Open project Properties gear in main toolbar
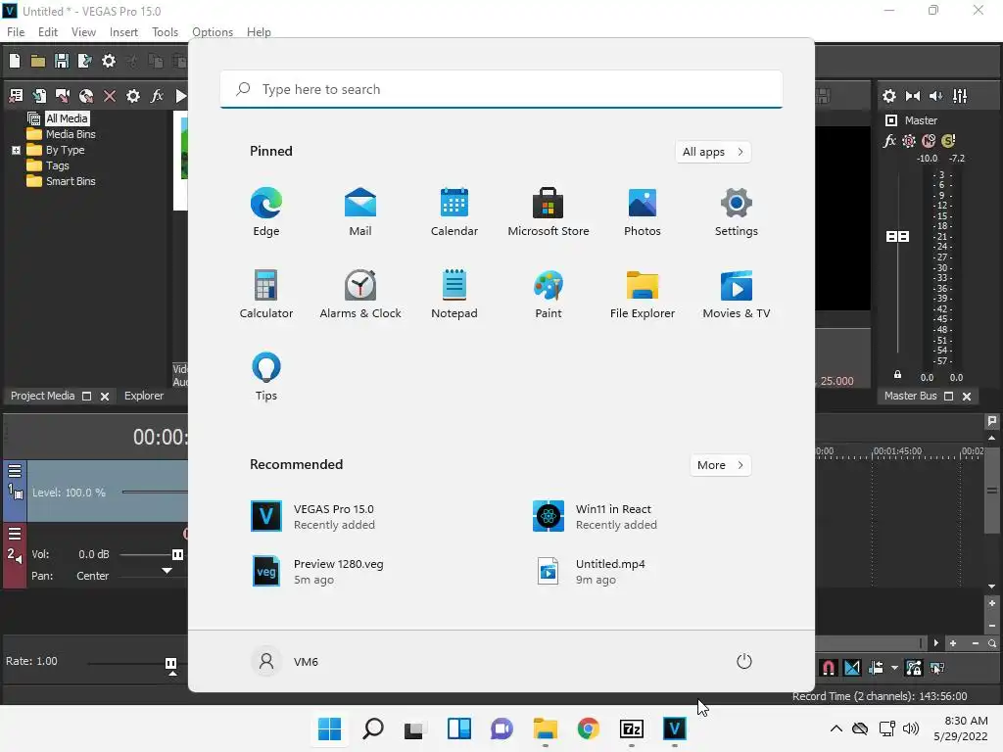This screenshot has height=752, width=1003. click(x=109, y=61)
